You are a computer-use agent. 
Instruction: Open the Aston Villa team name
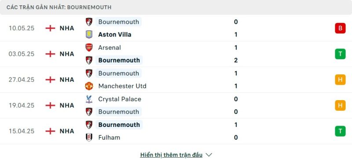click(115, 35)
